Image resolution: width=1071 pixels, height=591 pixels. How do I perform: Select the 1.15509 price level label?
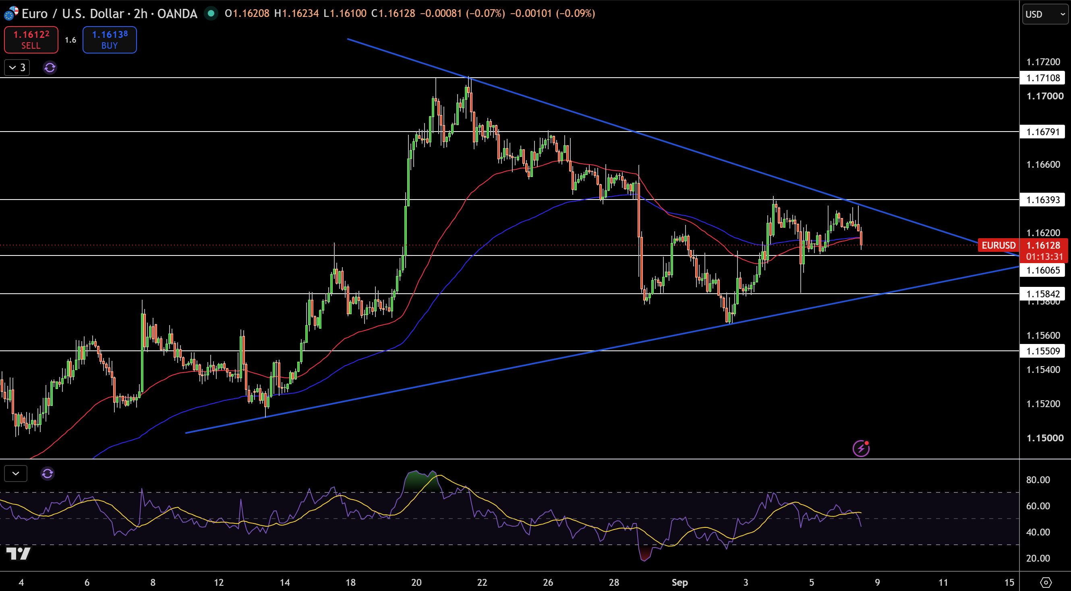point(1043,351)
